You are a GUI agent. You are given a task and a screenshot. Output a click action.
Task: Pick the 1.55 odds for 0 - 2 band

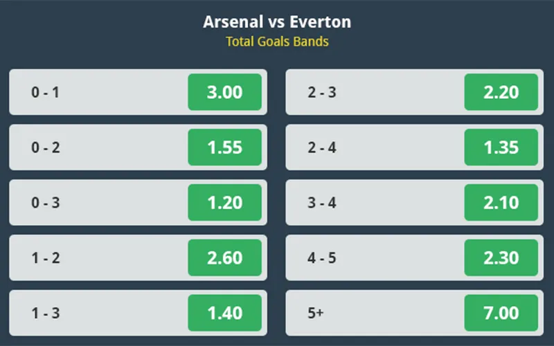(224, 147)
